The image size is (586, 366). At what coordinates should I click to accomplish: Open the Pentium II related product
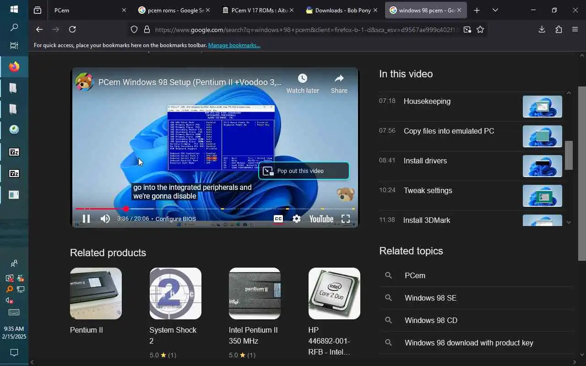[x=96, y=301]
